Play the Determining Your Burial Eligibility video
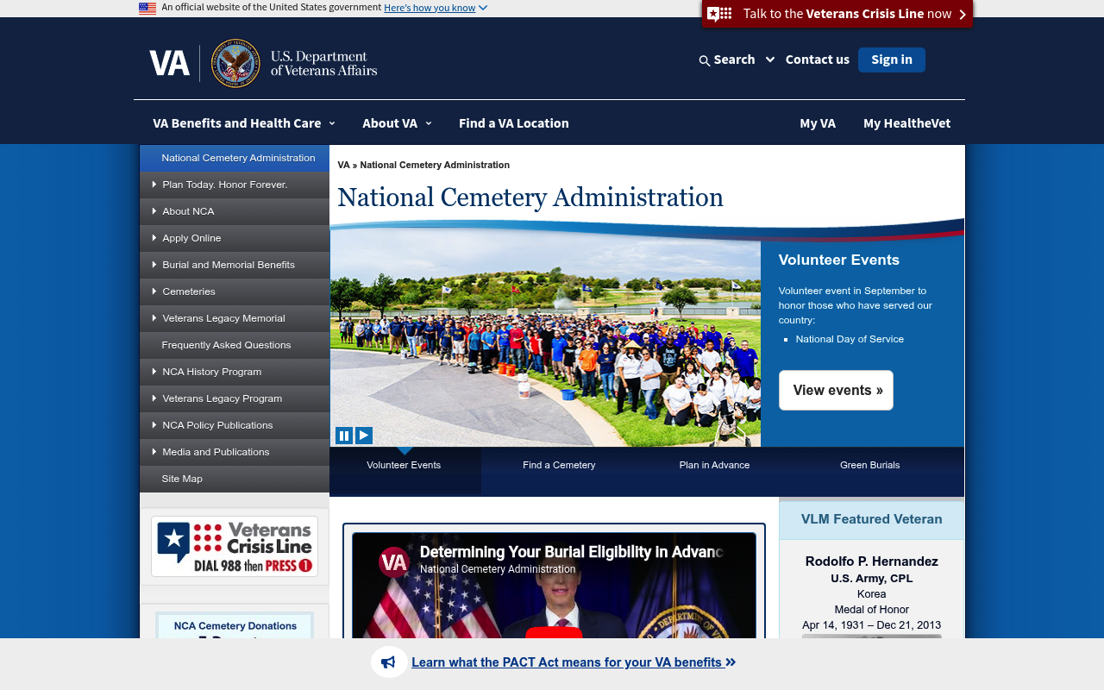Viewport: 1104px width, 690px height. tap(554, 638)
